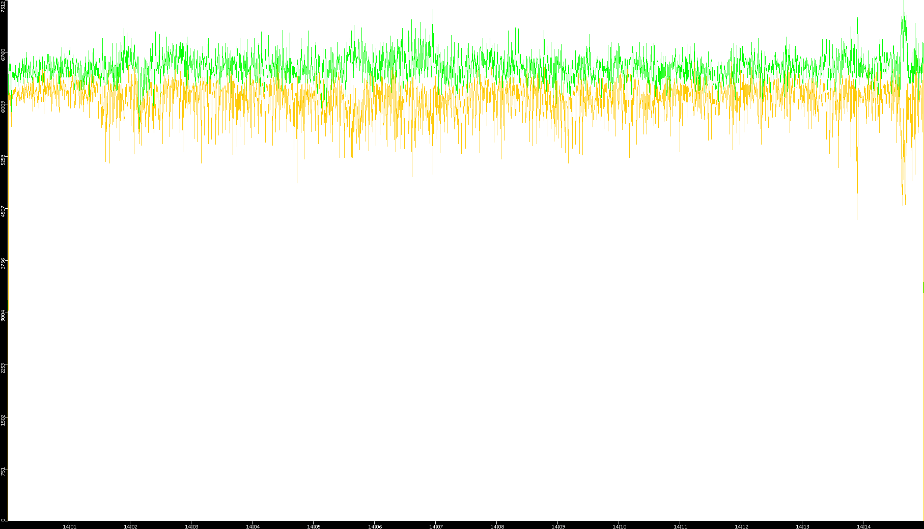Select the 14:09 time axis marker
This screenshot has width=924, height=529.
558,526
